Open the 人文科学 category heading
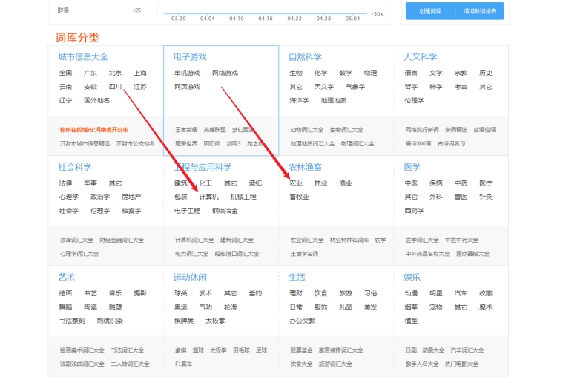 point(420,57)
